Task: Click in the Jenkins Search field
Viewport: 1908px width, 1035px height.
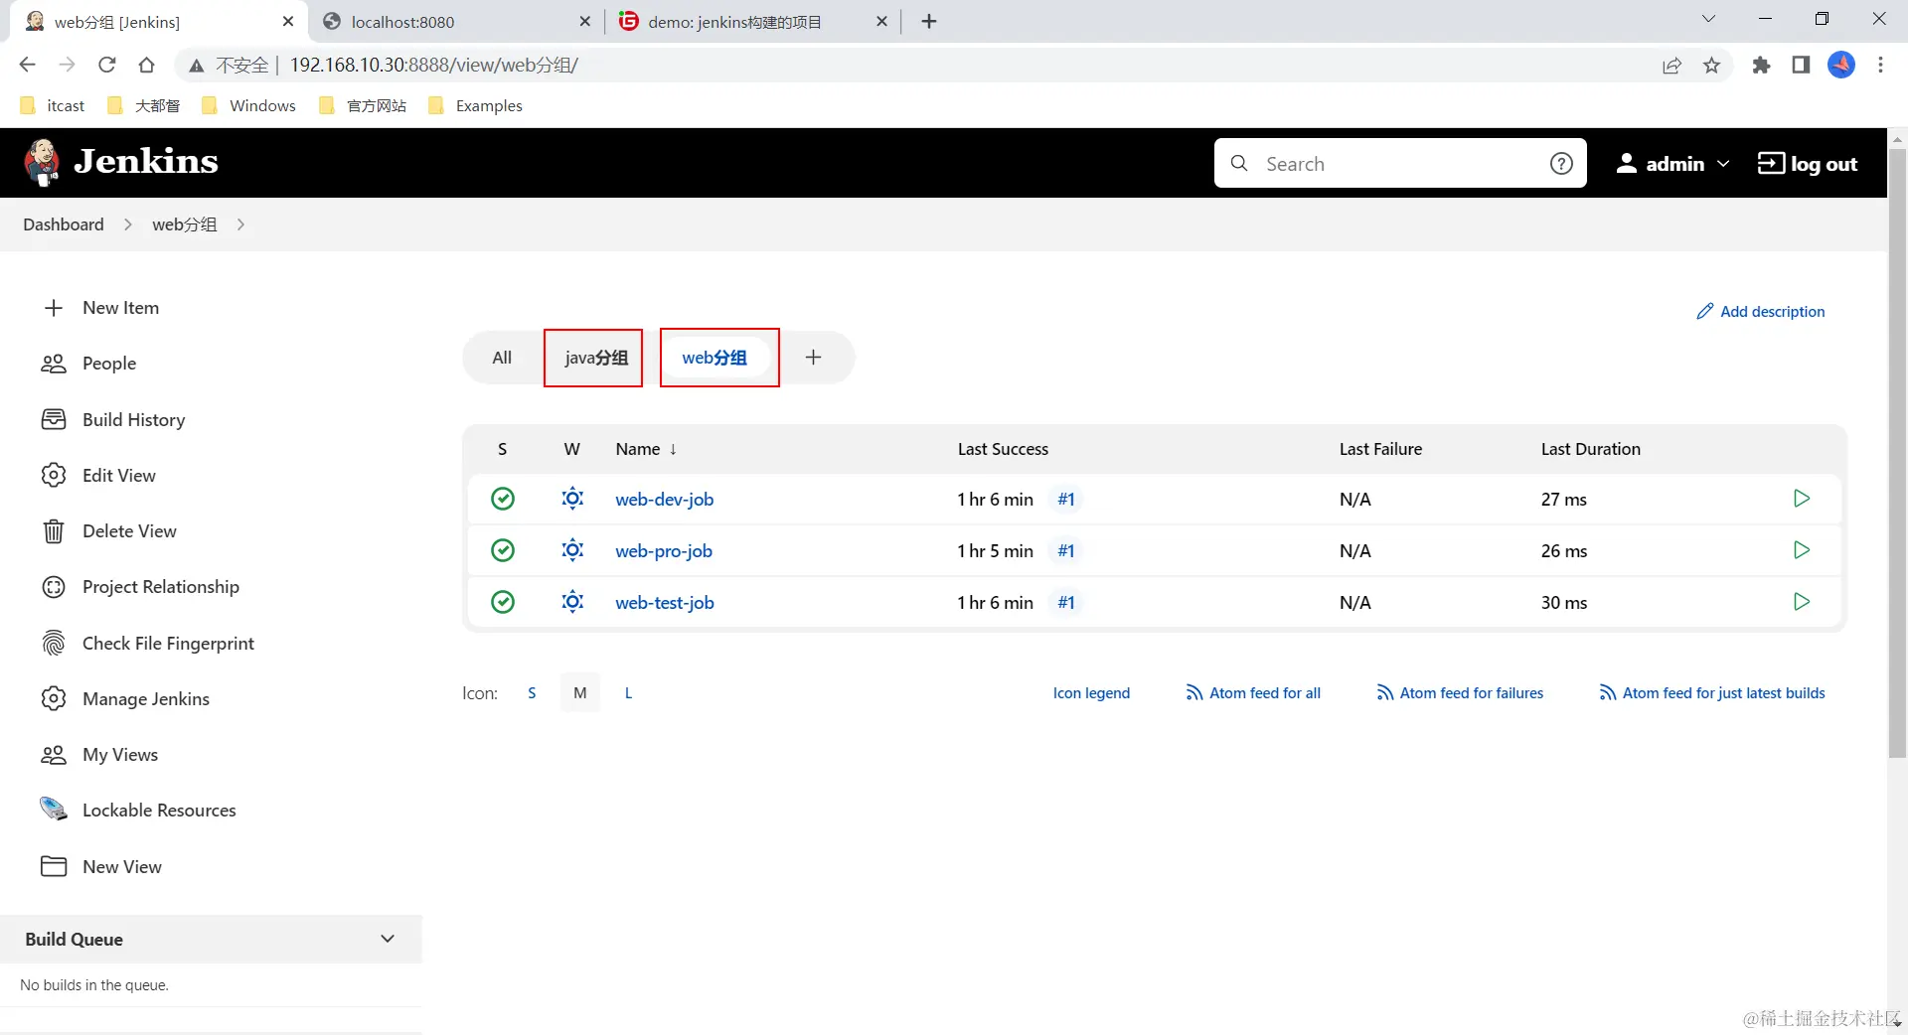Action: point(1399,164)
